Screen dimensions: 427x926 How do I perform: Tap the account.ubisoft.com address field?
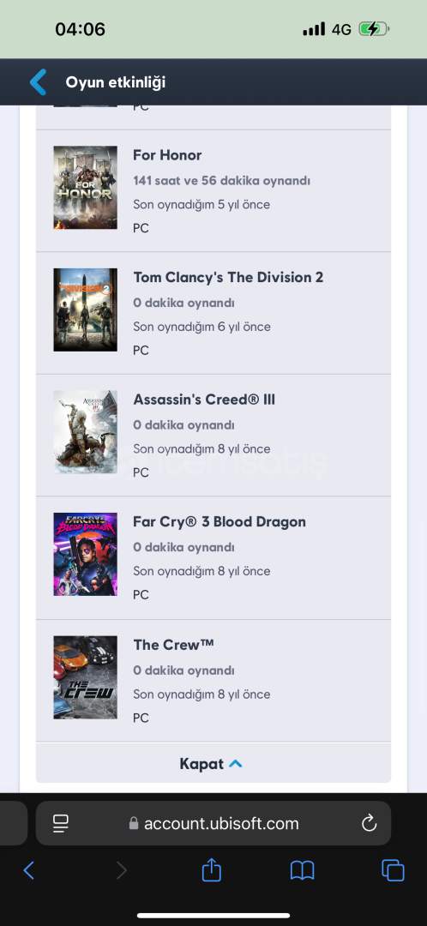[x=213, y=823]
